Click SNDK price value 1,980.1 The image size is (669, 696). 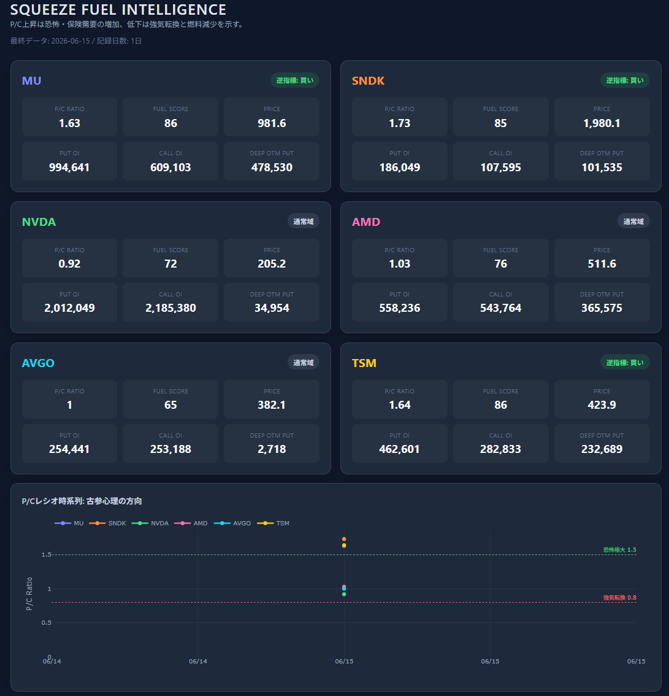click(x=602, y=123)
